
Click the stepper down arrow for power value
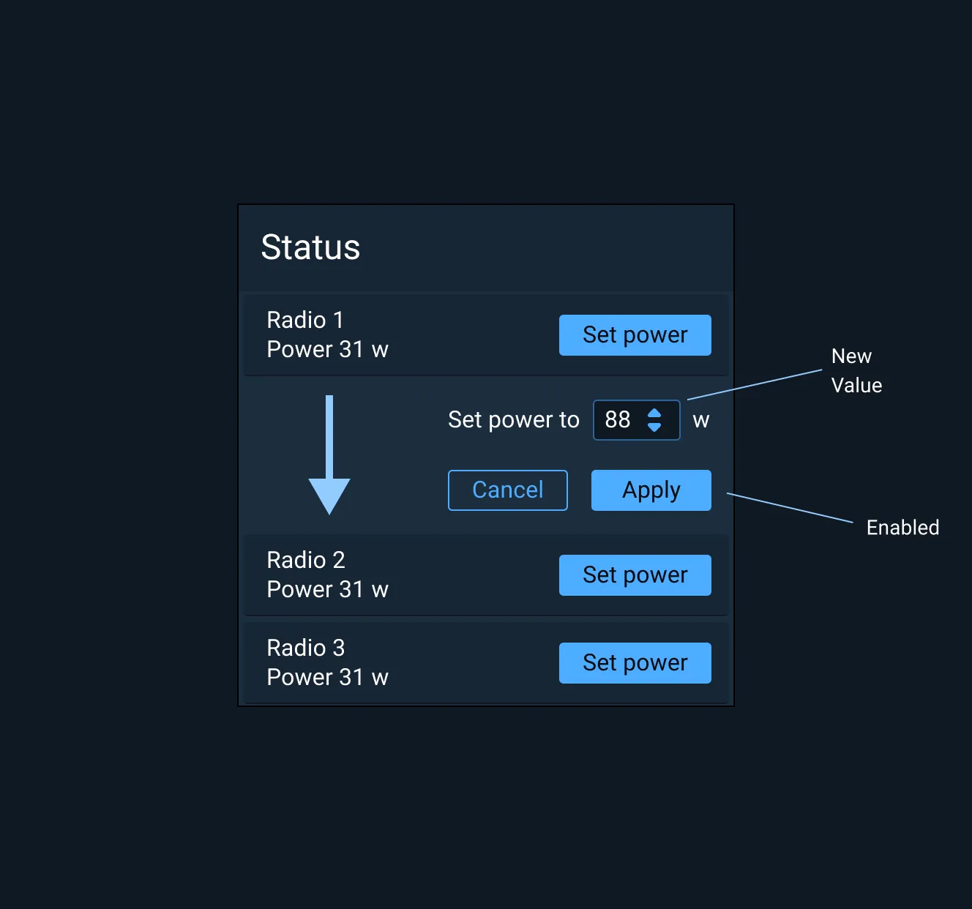tap(654, 427)
